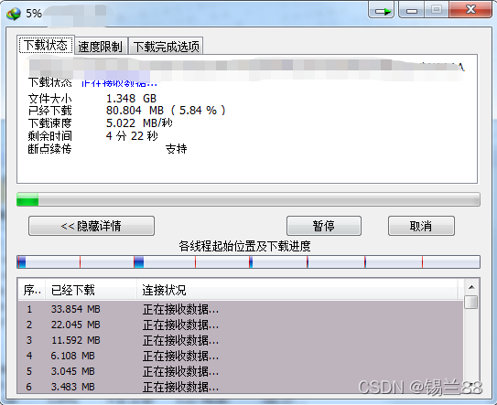Click the 序.. column header
Viewport: 497px width, 405px height.
(32, 290)
